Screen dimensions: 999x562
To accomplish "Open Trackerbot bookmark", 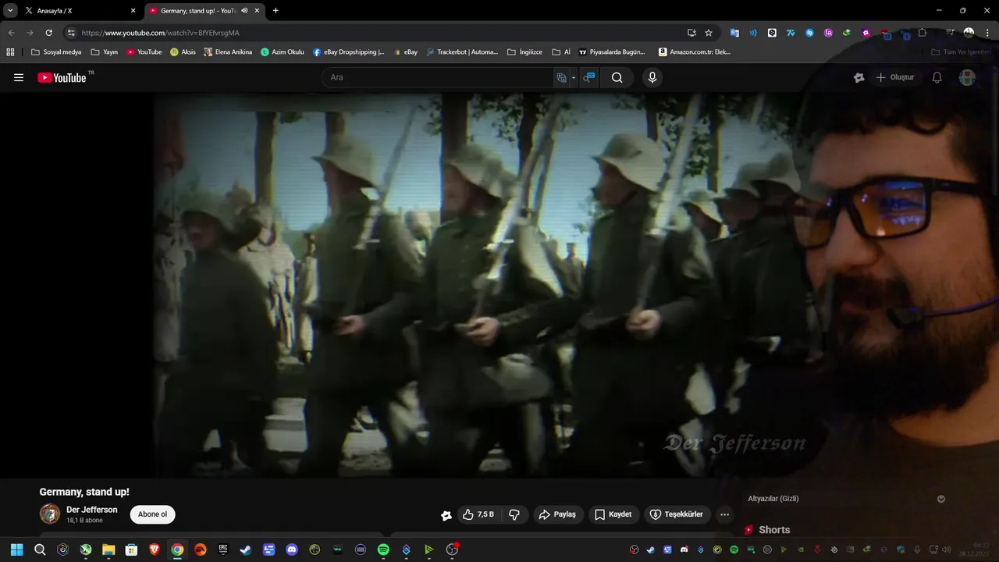I will point(462,52).
